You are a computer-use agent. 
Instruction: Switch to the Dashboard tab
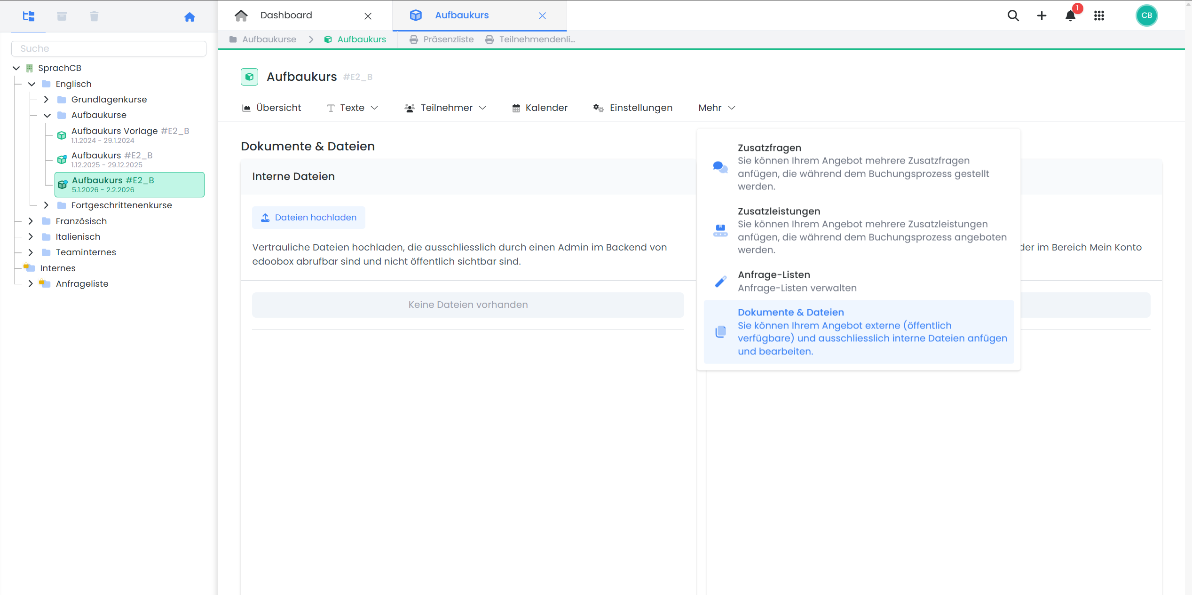(286, 15)
